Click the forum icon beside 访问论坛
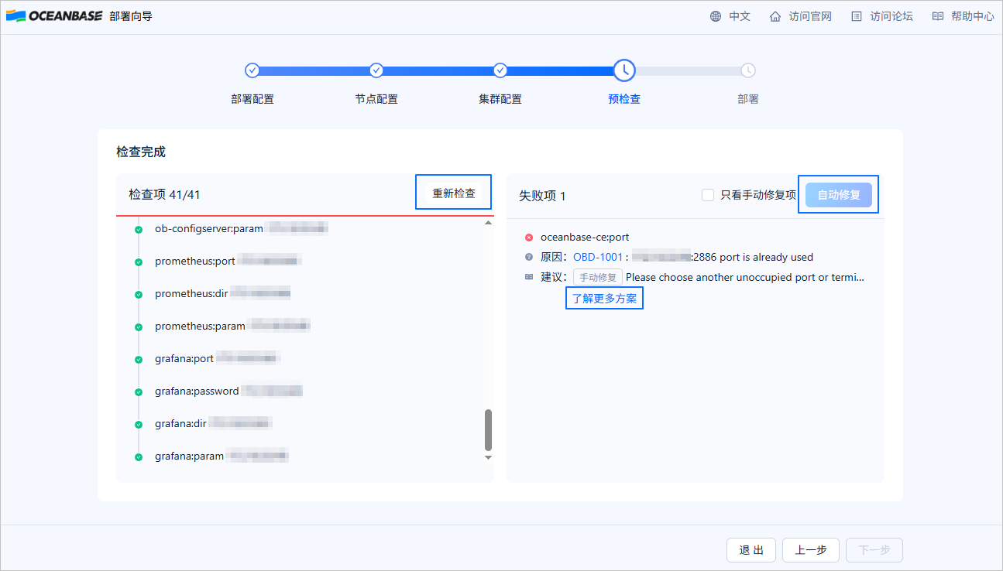Image resolution: width=1003 pixels, height=571 pixels. point(856,16)
